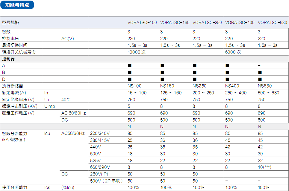The image size is (289, 191).
Task: Click the NS630 breaker cell
Action: point(265,86)
